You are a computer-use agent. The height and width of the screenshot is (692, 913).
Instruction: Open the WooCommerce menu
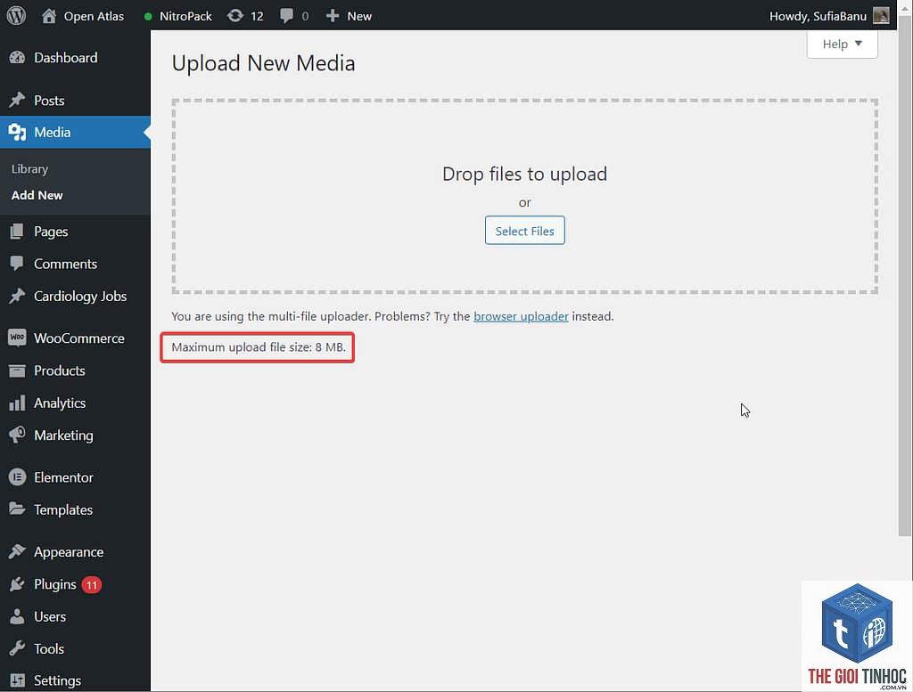coord(79,338)
